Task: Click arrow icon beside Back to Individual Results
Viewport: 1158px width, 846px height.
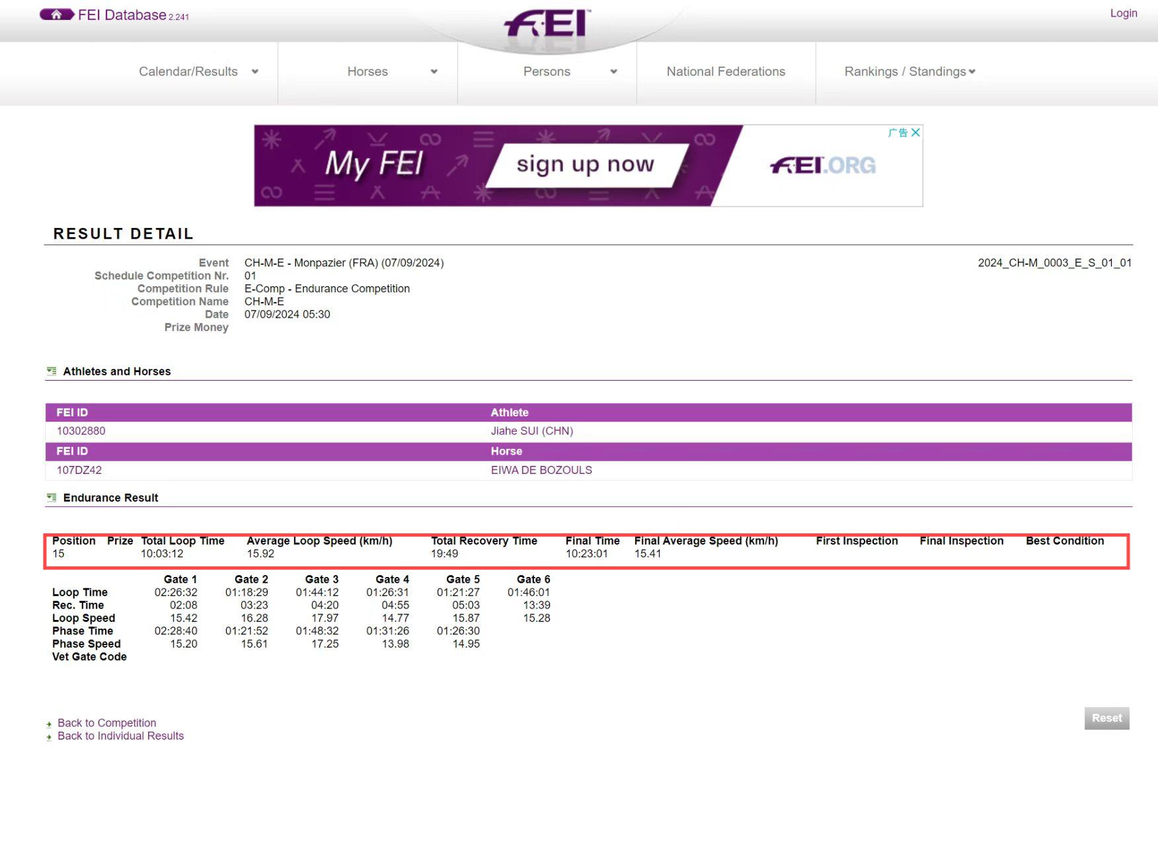Action: pos(49,738)
